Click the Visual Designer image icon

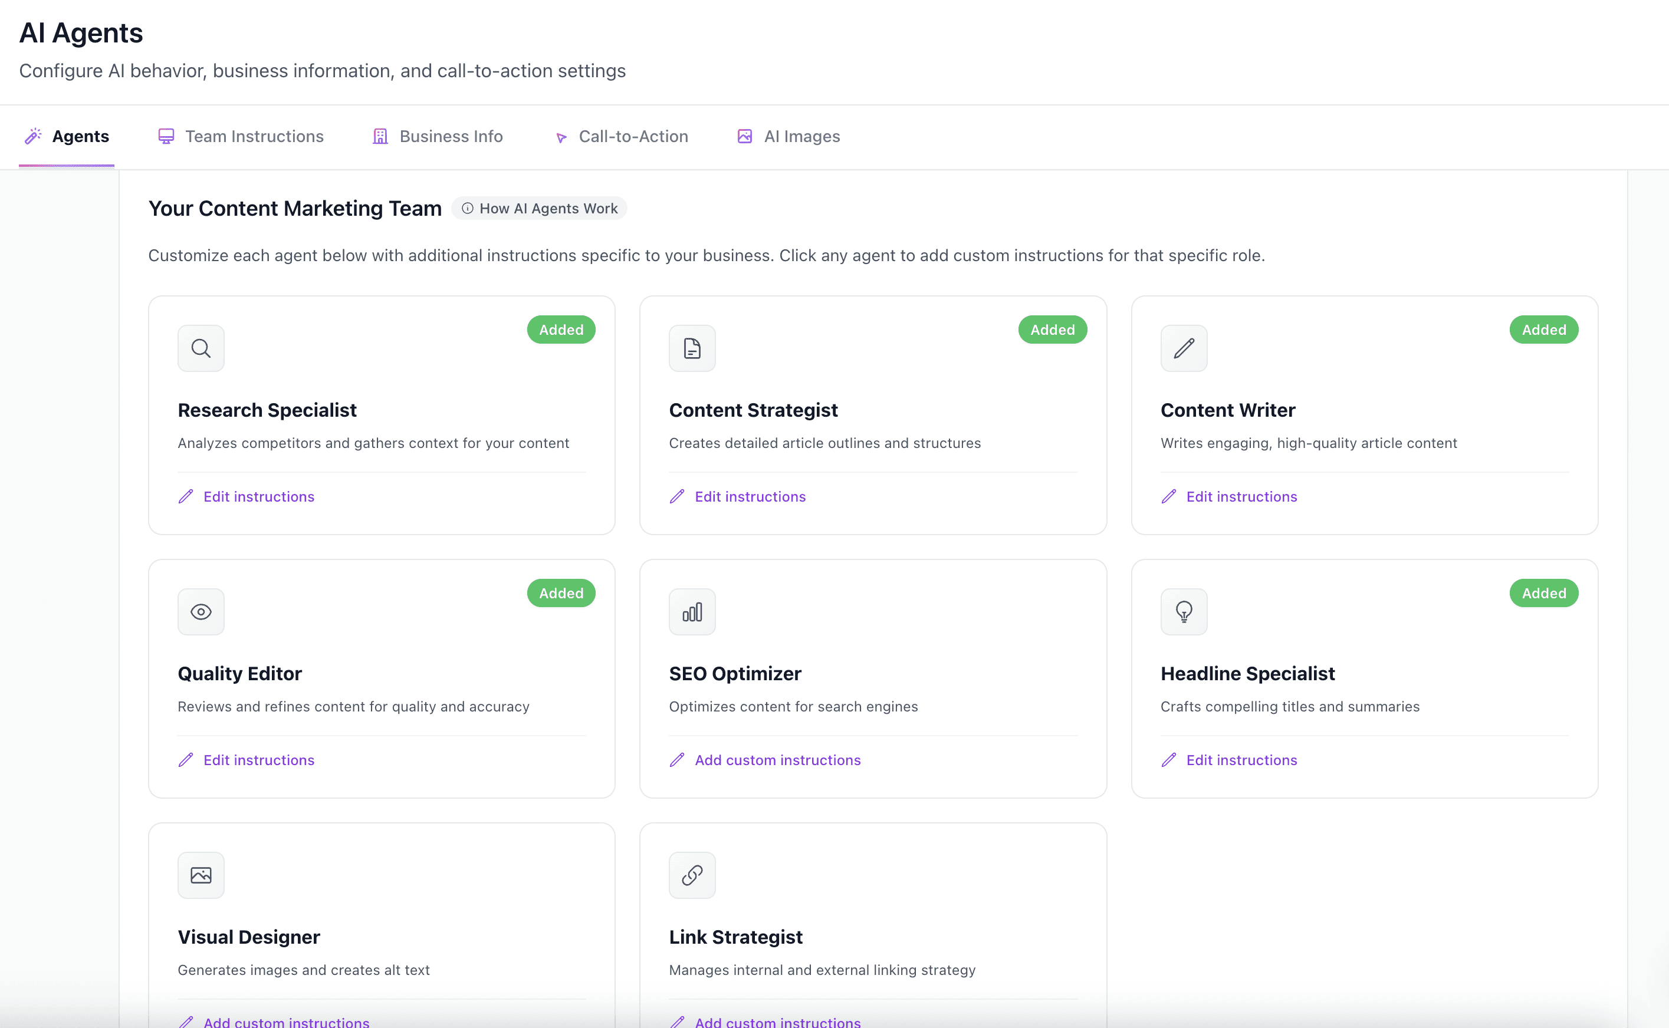[x=201, y=875]
